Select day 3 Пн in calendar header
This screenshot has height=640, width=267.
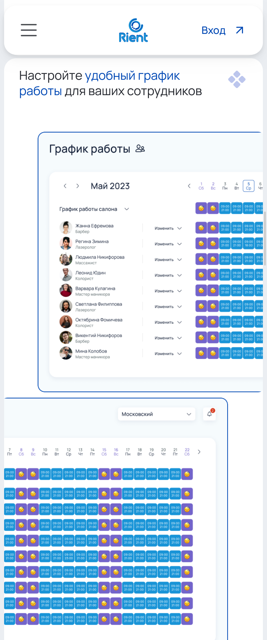click(x=225, y=186)
